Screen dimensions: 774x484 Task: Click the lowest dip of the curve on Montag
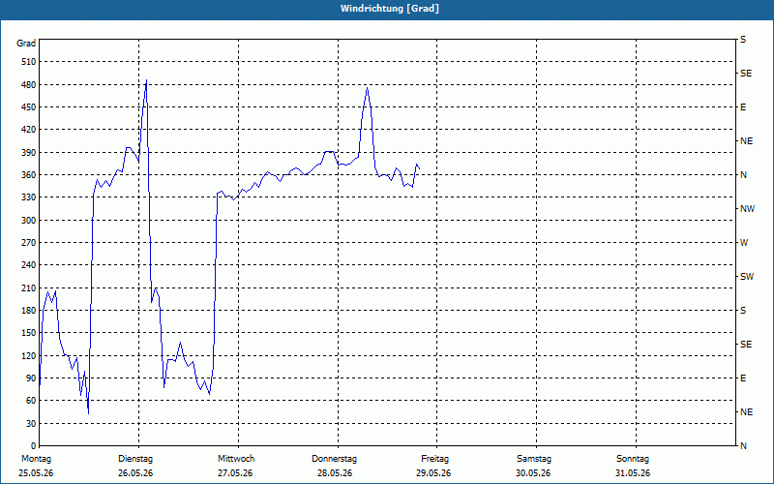88,413
